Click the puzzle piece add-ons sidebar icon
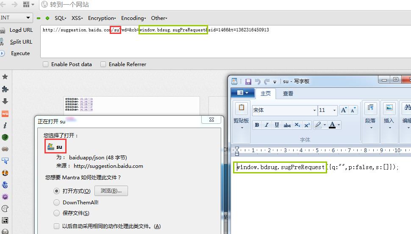Image resolution: width=411 pixels, height=234 pixels. point(5,89)
